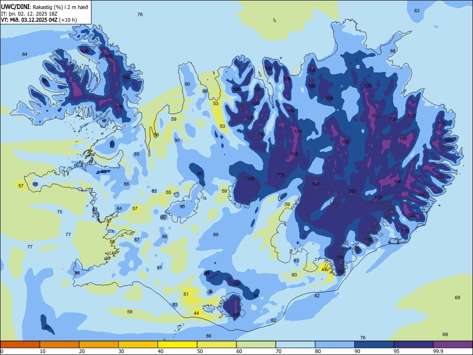Click the '56' humidity value on the map

[x=156, y=135]
